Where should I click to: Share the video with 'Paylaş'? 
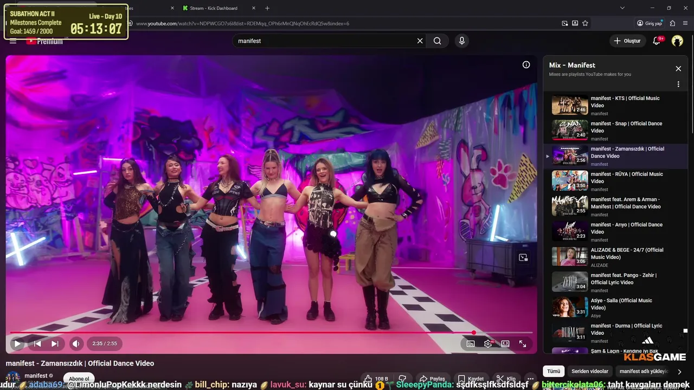point(432,379)
